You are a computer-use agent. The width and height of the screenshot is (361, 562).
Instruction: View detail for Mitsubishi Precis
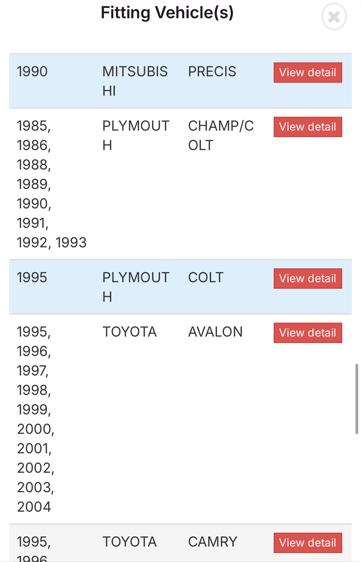[x=308, y=73]
